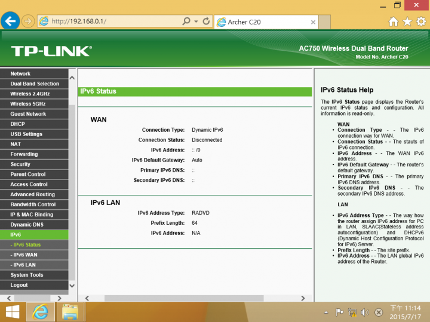This screenshot has height=322, width=430.
Task: Go back with the browser back arrow
Action: 10,21
